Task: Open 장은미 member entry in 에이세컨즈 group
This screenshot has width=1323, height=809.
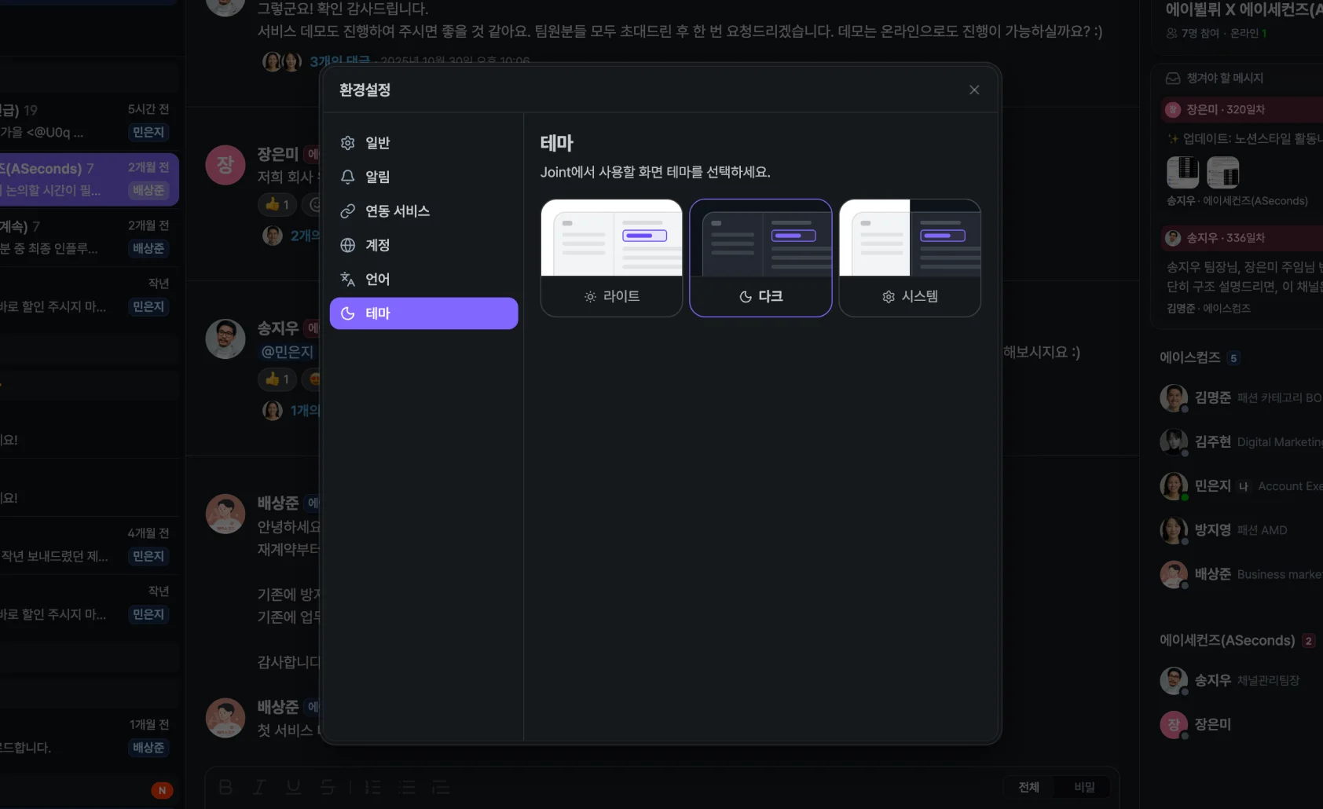Action: click(x=1241, y=724)
